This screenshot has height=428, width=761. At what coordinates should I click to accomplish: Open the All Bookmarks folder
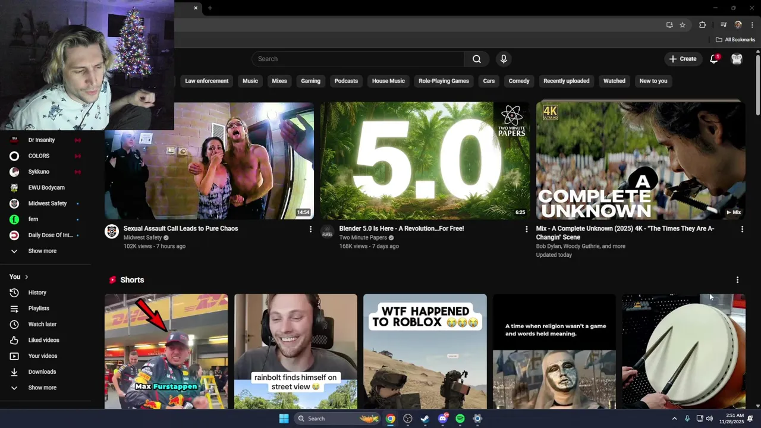click(735, 40)
